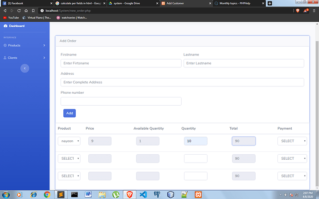Screen dimensions: 319x199
Task: Open Microsoft Word from taskbar
Action: point(88,194)
